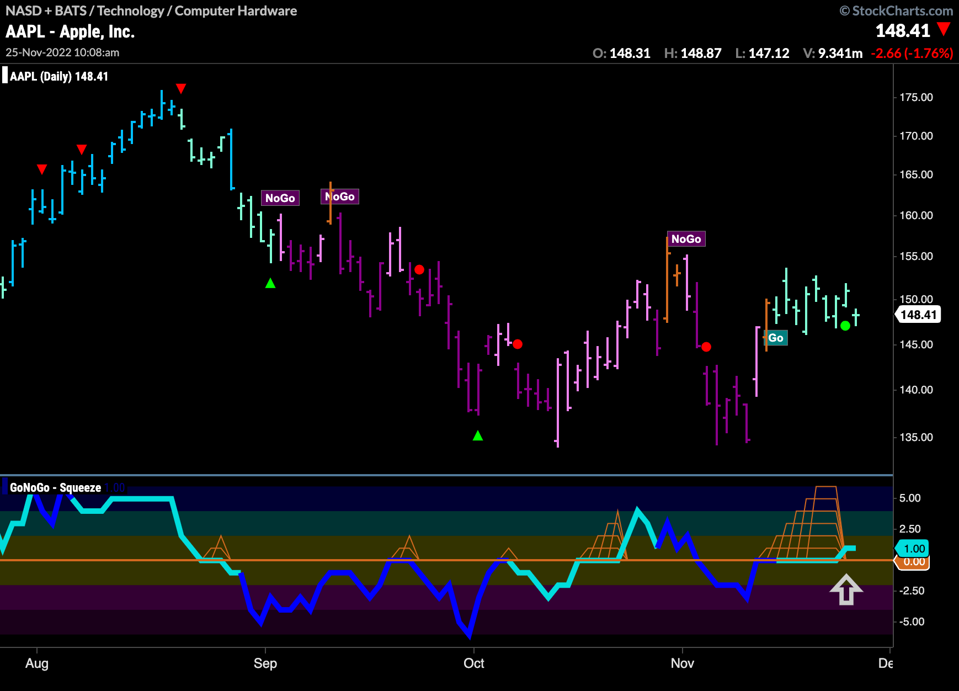
Task: Click the Nov label on the time axis
Action: (x=683, y=663)
